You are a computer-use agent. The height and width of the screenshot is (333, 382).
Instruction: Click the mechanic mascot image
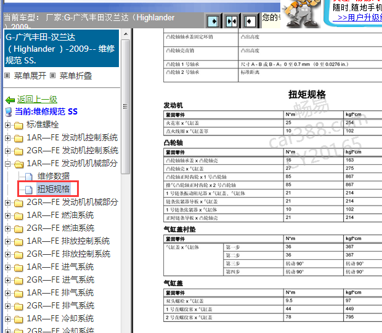(x=301, y=14)
